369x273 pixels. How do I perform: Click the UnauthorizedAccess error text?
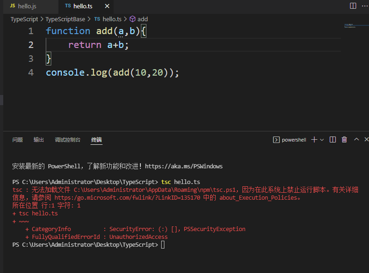139,237
